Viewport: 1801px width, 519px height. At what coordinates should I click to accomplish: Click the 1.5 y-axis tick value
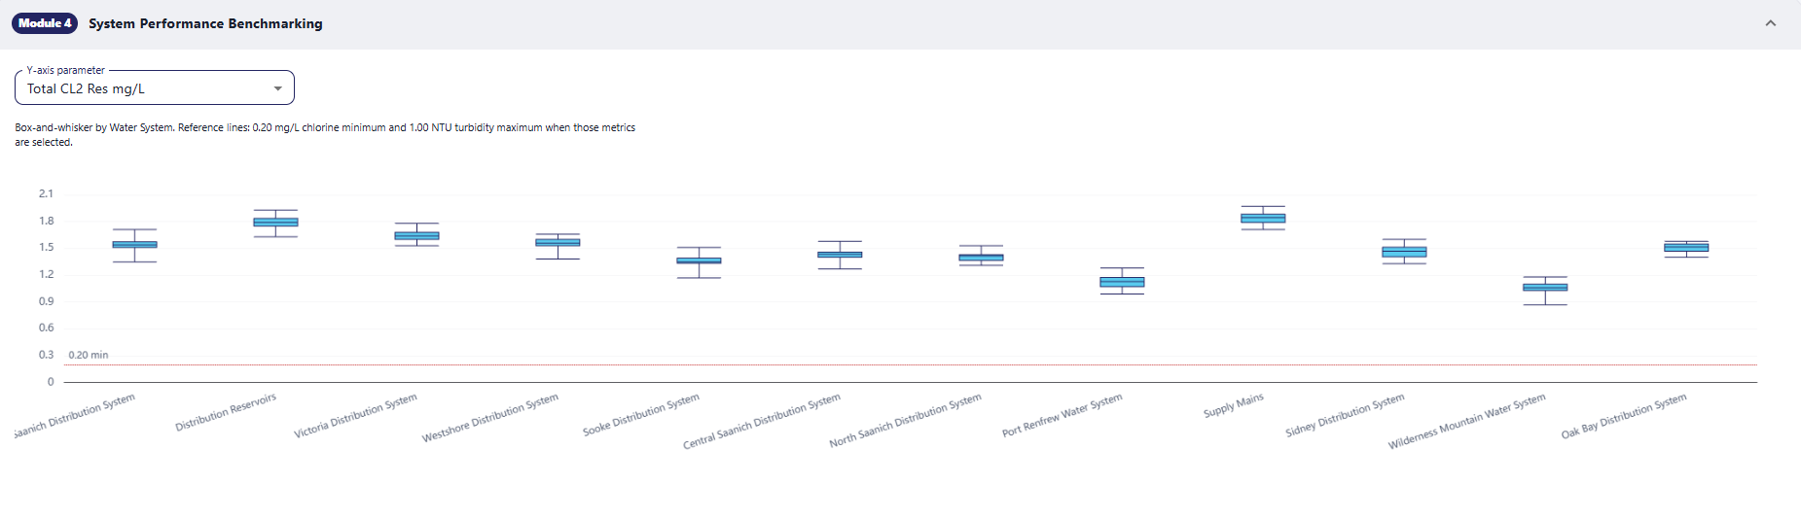pyautogui.click(x=46, y=247)
